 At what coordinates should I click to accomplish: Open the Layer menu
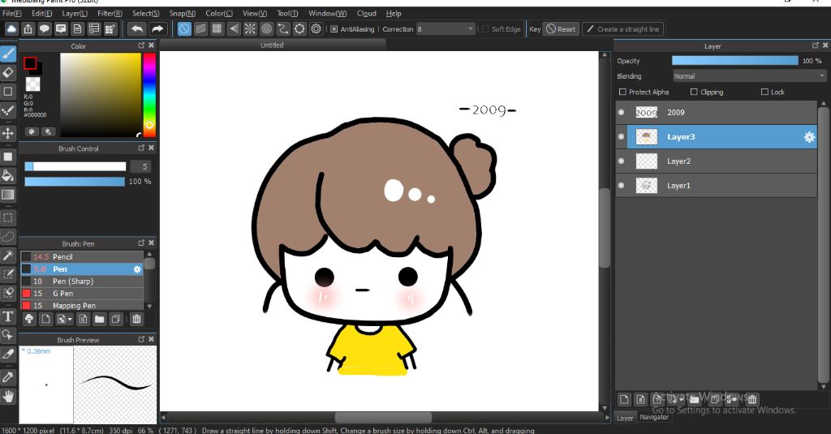[x=75, y=13]
